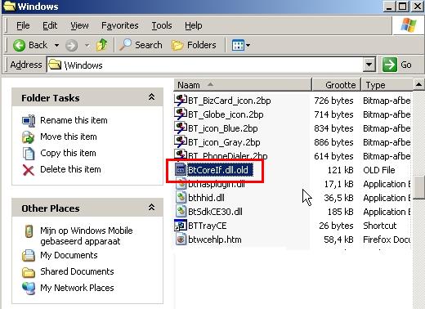The height and width of the screenshot is (309, 425).
Task: Select file bthhid.dll
Action: click(206, 198)
